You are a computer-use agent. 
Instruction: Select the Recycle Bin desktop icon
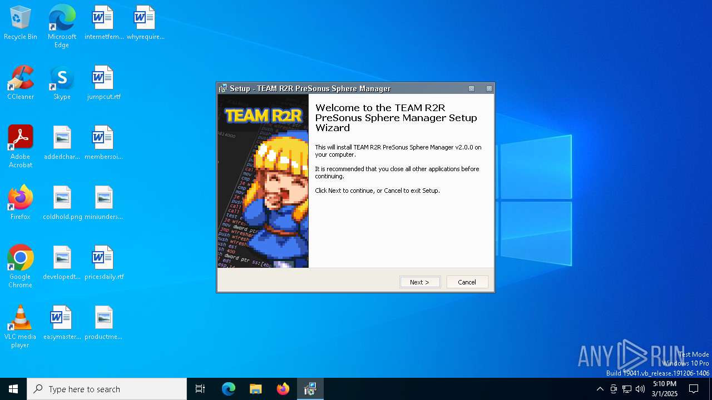coord(21,23)
